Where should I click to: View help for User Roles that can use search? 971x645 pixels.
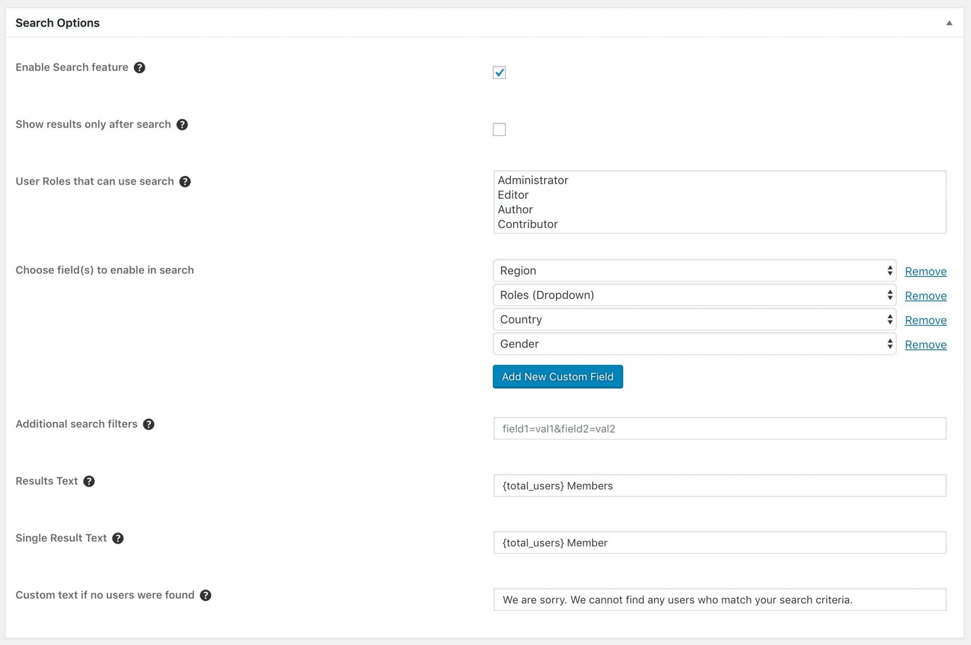click(x=185, y=181)
